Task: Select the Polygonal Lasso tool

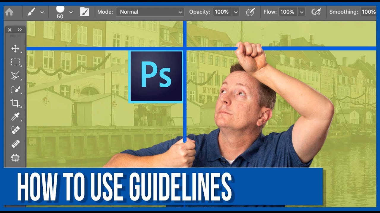Action: 15,76
